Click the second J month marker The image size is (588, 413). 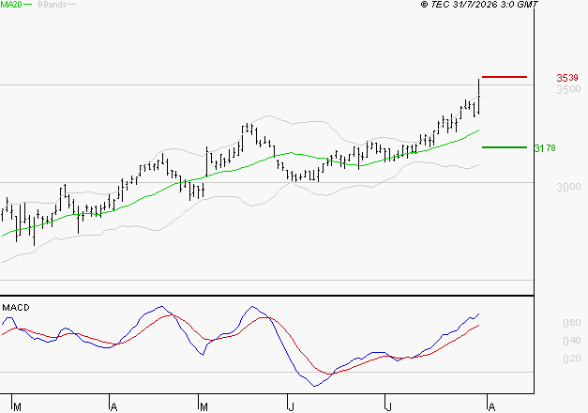point(389,406)
